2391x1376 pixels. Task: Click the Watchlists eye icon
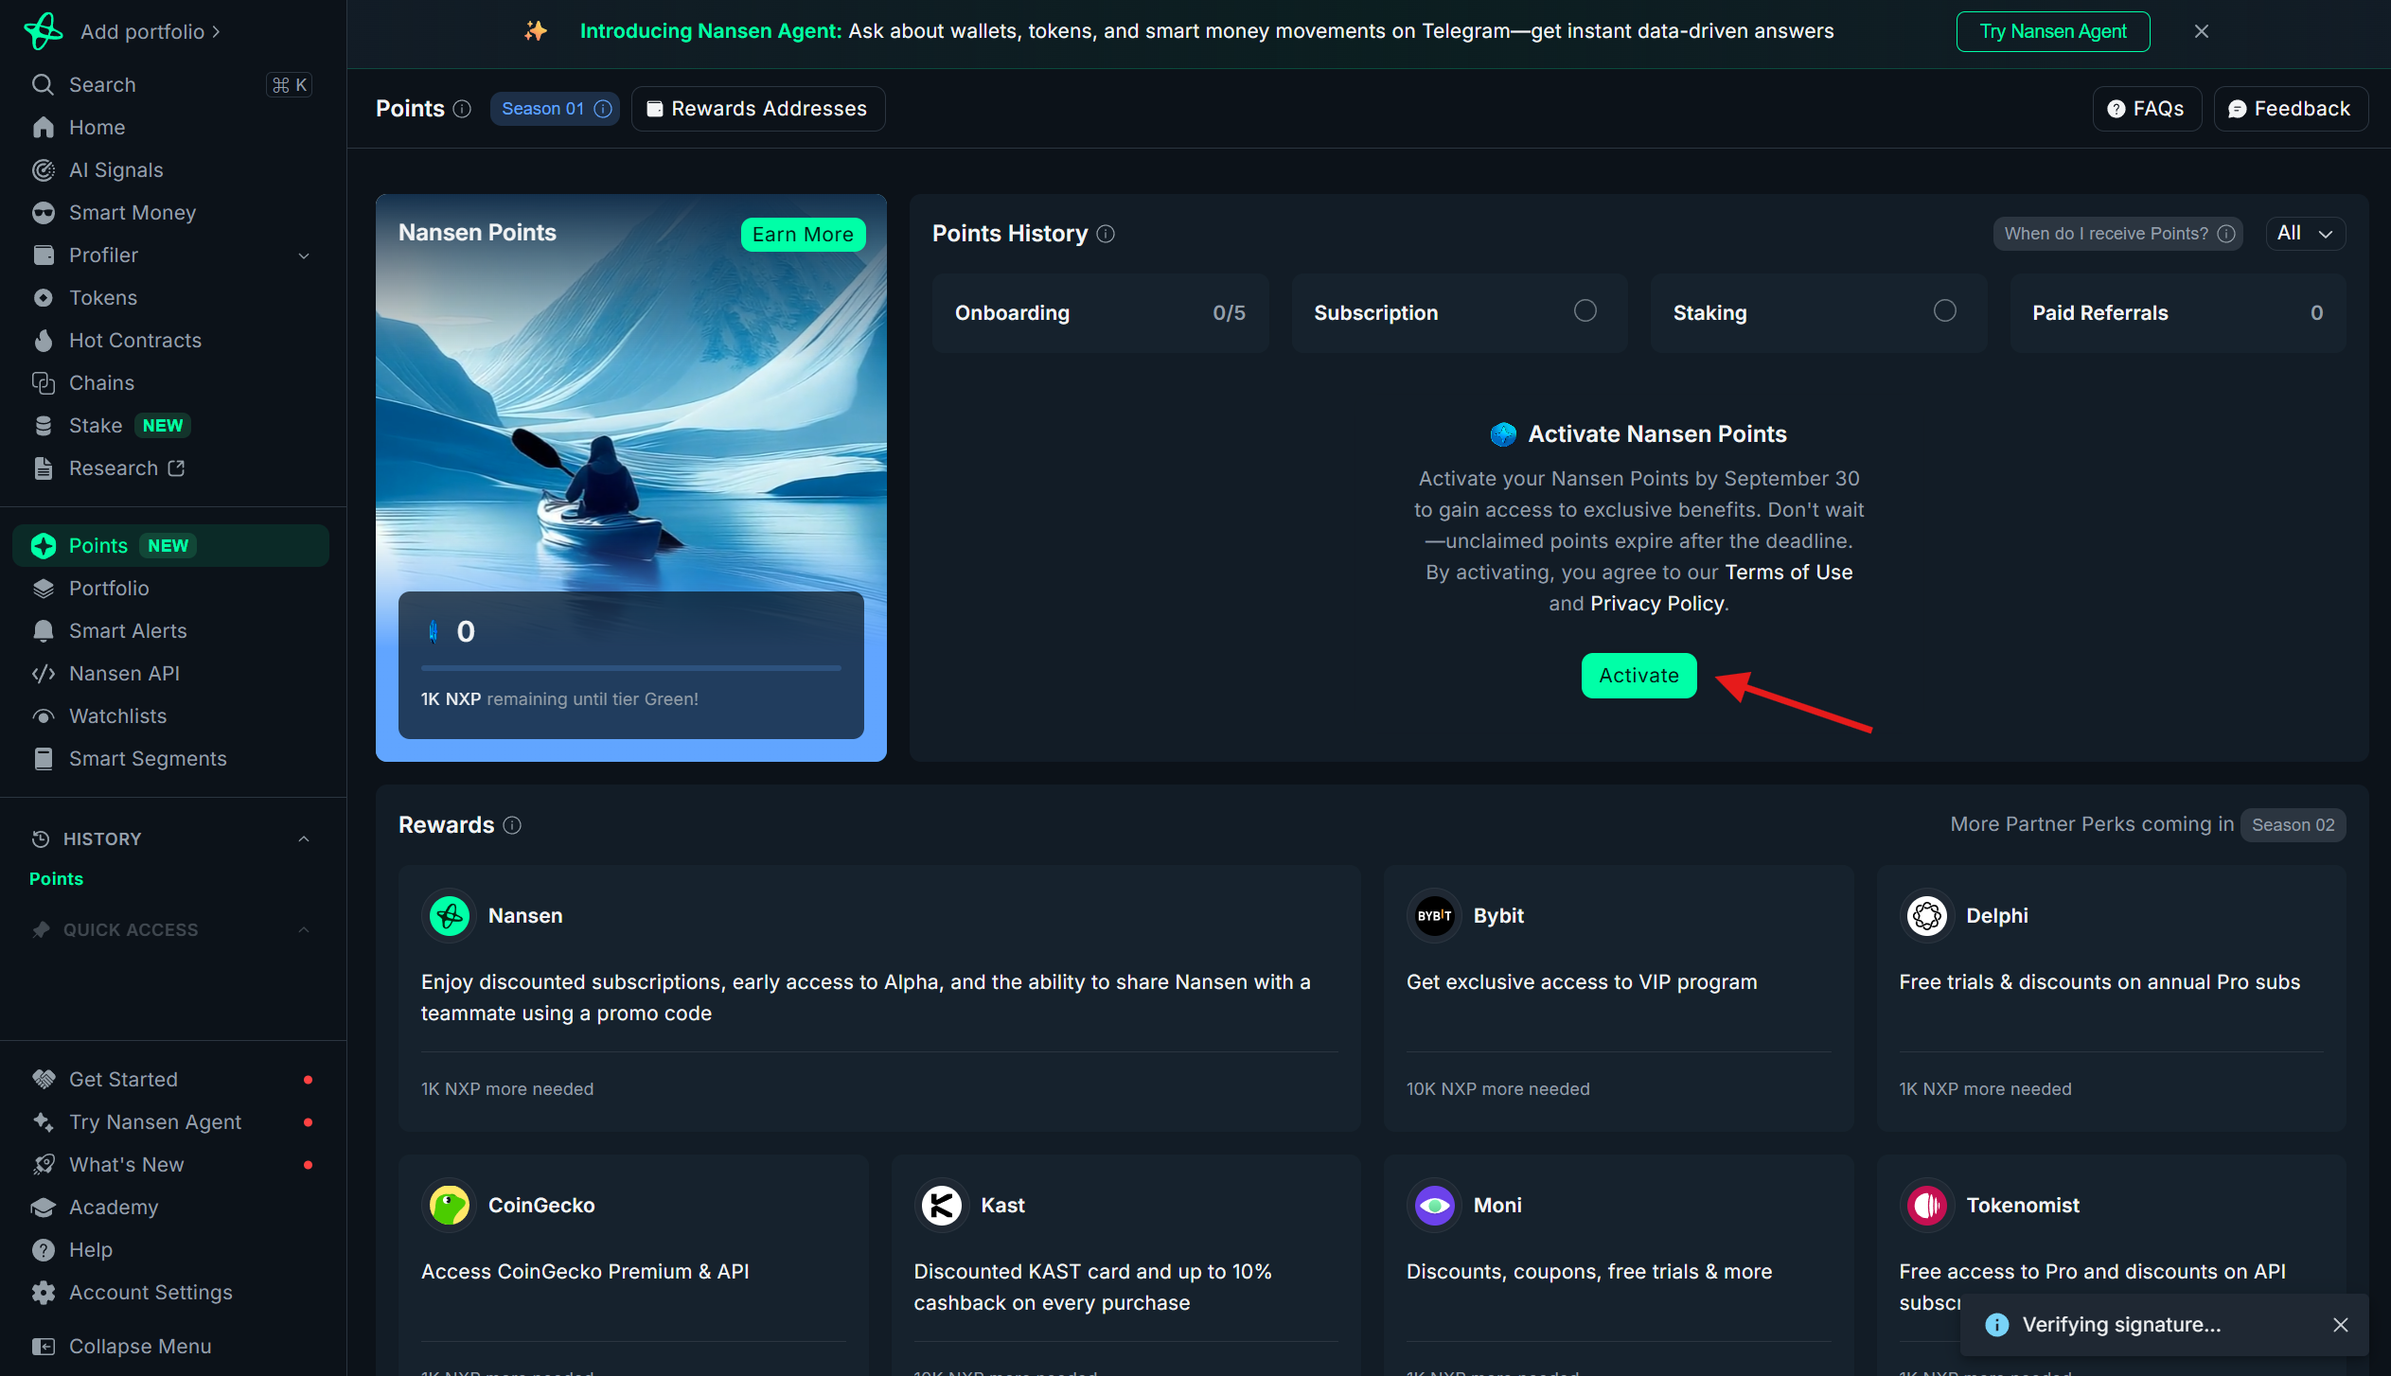(43, 715)
